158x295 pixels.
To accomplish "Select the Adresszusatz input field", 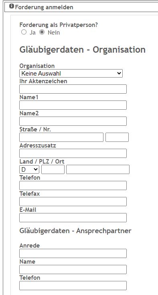I will coord(73,154).
